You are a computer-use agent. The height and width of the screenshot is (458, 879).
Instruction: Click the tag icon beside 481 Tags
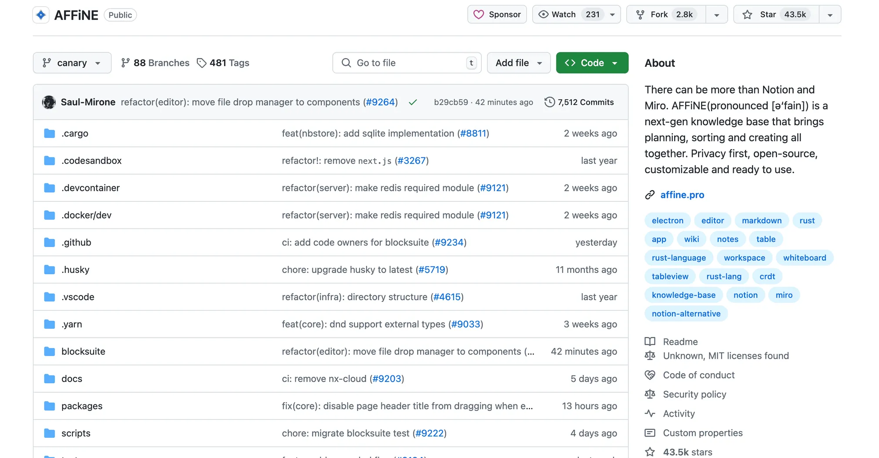pos(201,63)
